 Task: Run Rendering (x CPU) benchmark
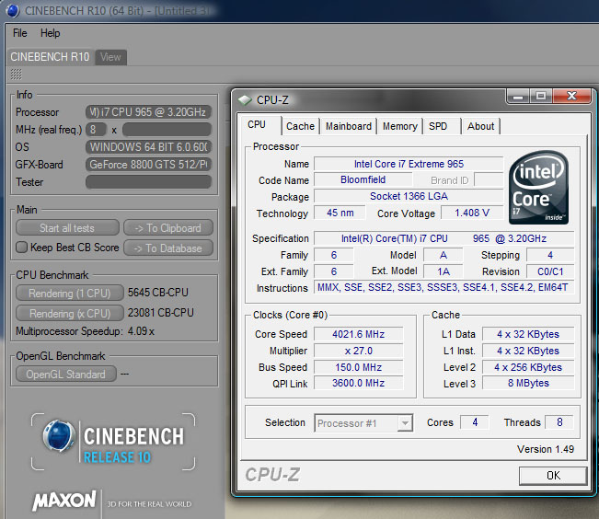click(70, 314)
